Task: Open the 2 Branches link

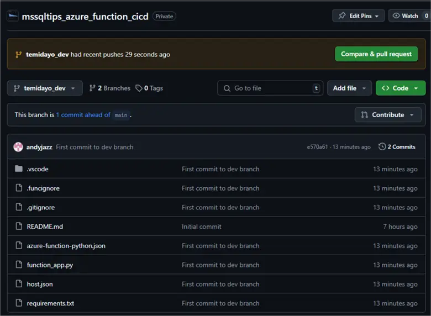Action: pos(110,88)
